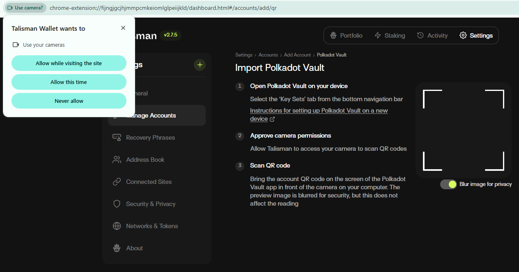Click the external link icon after 'device'
Screen dimensions: 519x272
click(x=272, y=119)
